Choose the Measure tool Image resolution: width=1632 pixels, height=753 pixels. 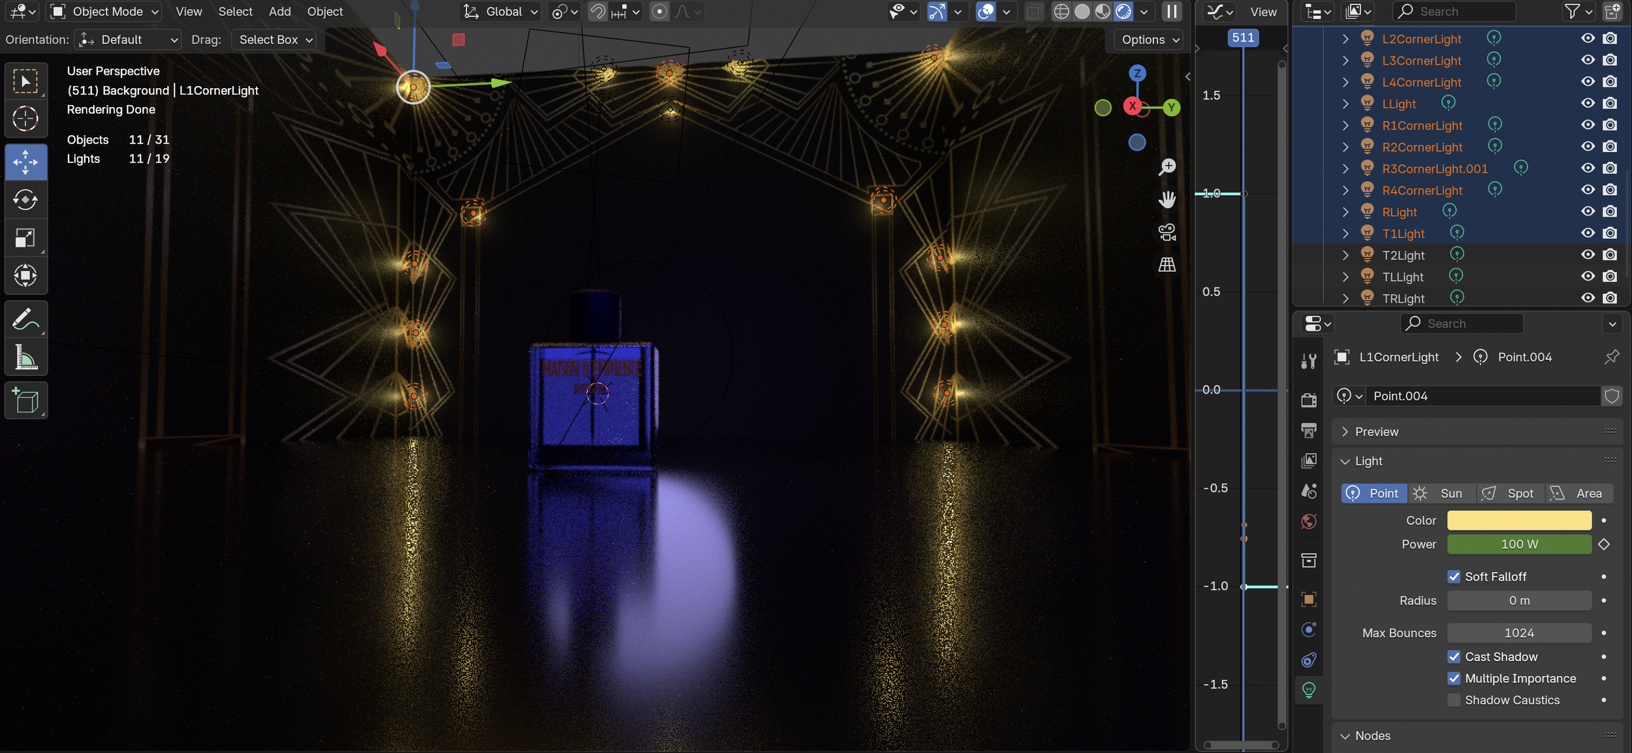(x=25, y=358)
